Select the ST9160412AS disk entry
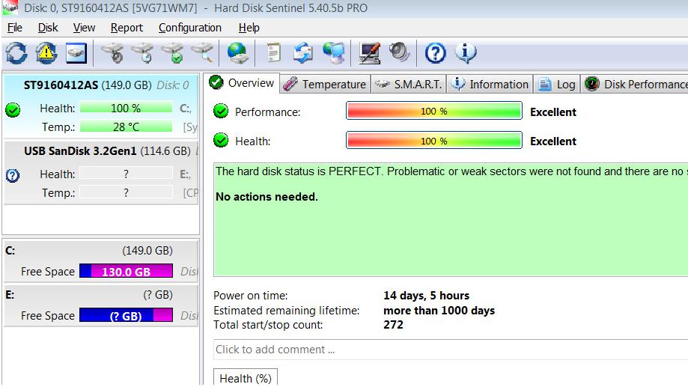 click(x=101, y=106)
